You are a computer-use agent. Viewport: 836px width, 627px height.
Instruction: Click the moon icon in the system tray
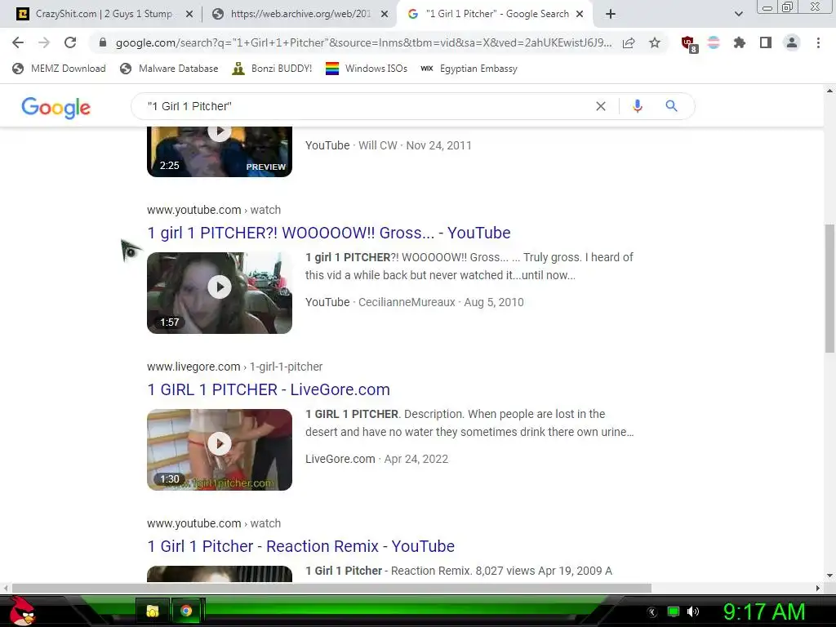[x=652, y=612]
